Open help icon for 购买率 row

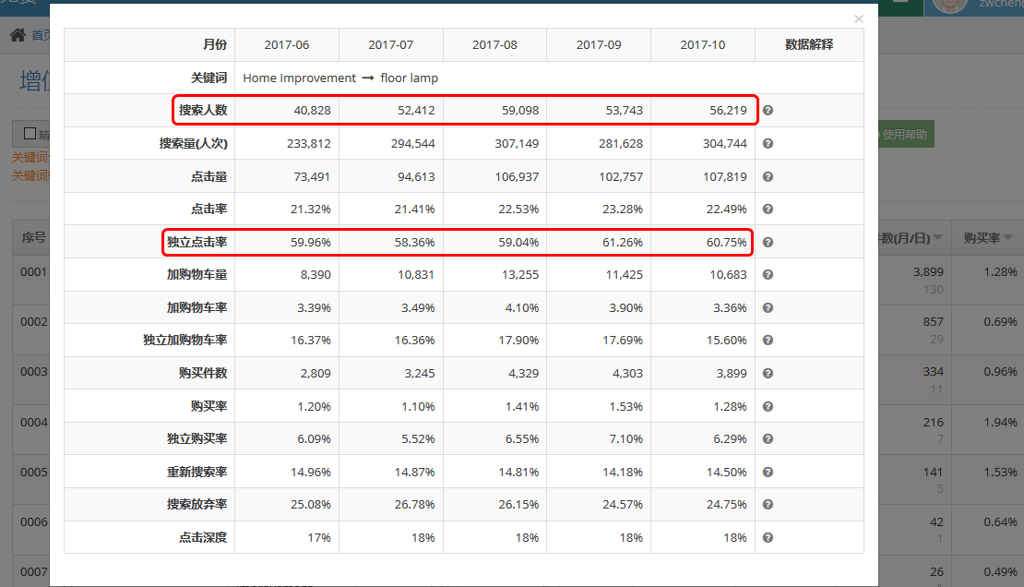[768, 407]
